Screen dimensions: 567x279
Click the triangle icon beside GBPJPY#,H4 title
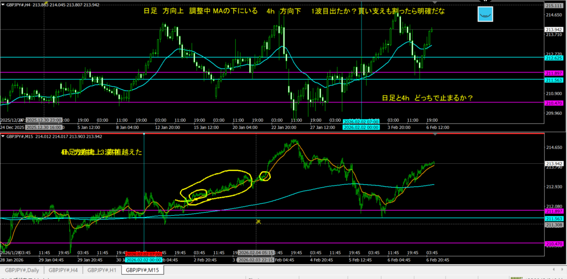pos(3,4)
